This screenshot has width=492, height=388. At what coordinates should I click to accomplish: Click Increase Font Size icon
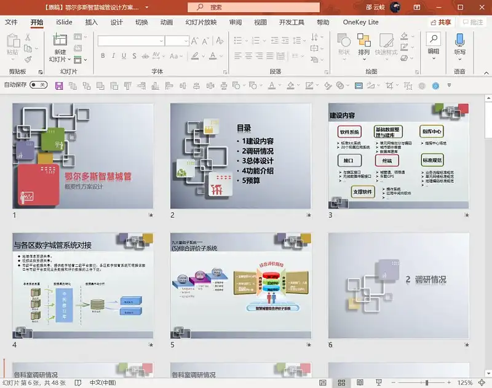click(x=194, y=41)
